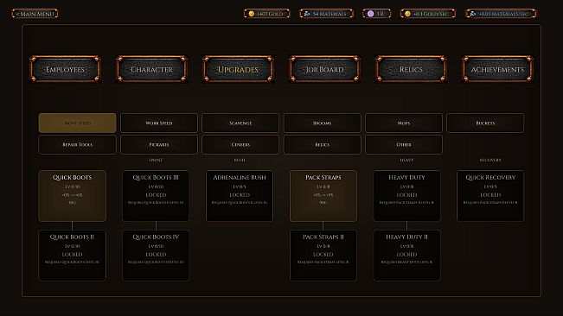The image size is (563, 316).
Task: Click the purple orb relic currency icon
Action: click(x=370, y=14)
